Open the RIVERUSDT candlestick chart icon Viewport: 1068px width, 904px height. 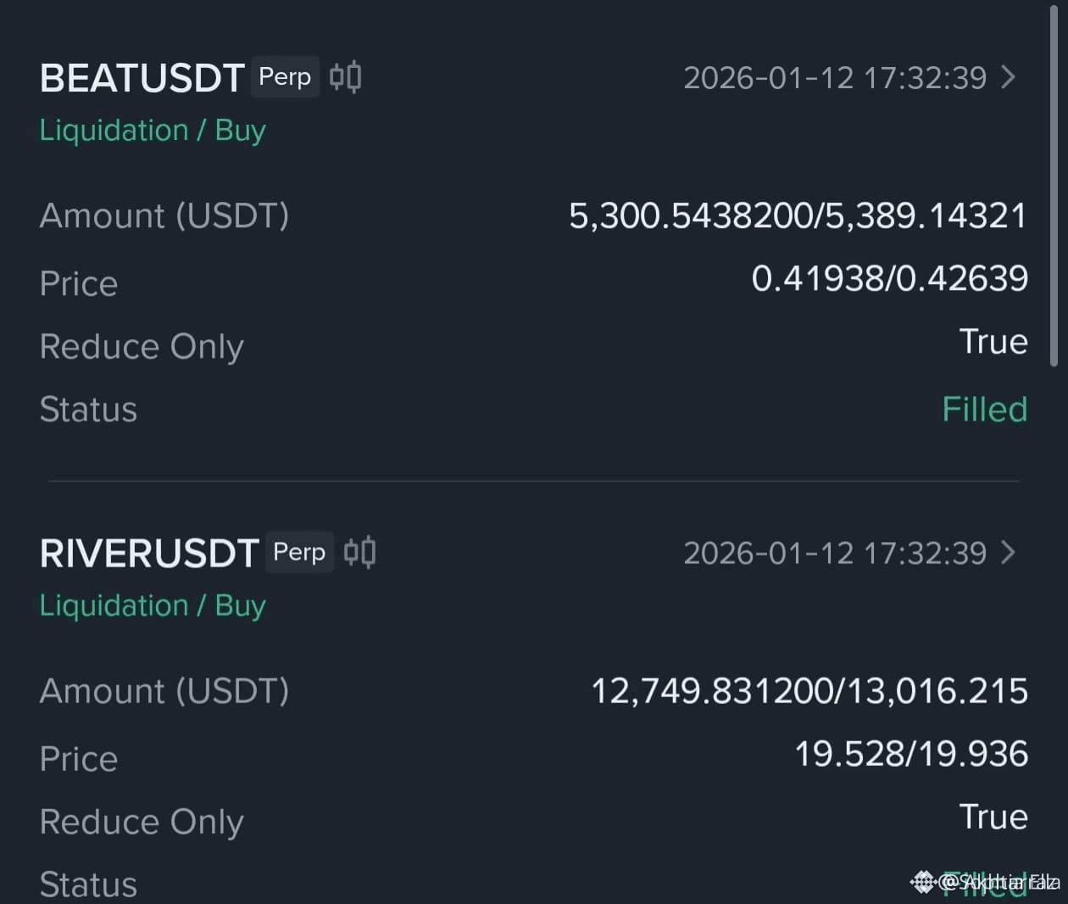coord(359,552)
